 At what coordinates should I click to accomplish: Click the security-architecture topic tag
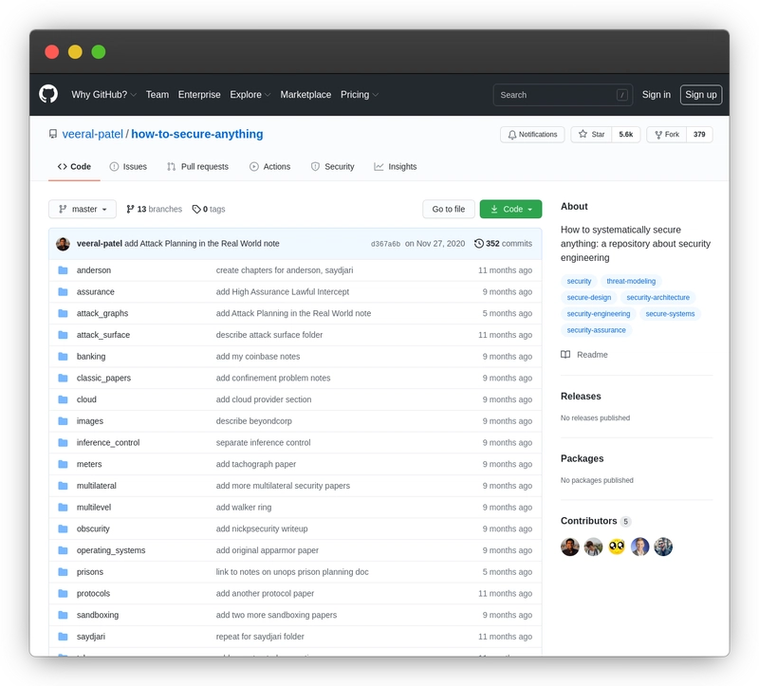click(657, 297)
